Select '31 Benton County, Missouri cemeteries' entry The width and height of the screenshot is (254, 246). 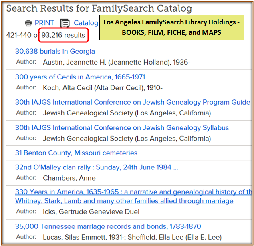(76, 153)
